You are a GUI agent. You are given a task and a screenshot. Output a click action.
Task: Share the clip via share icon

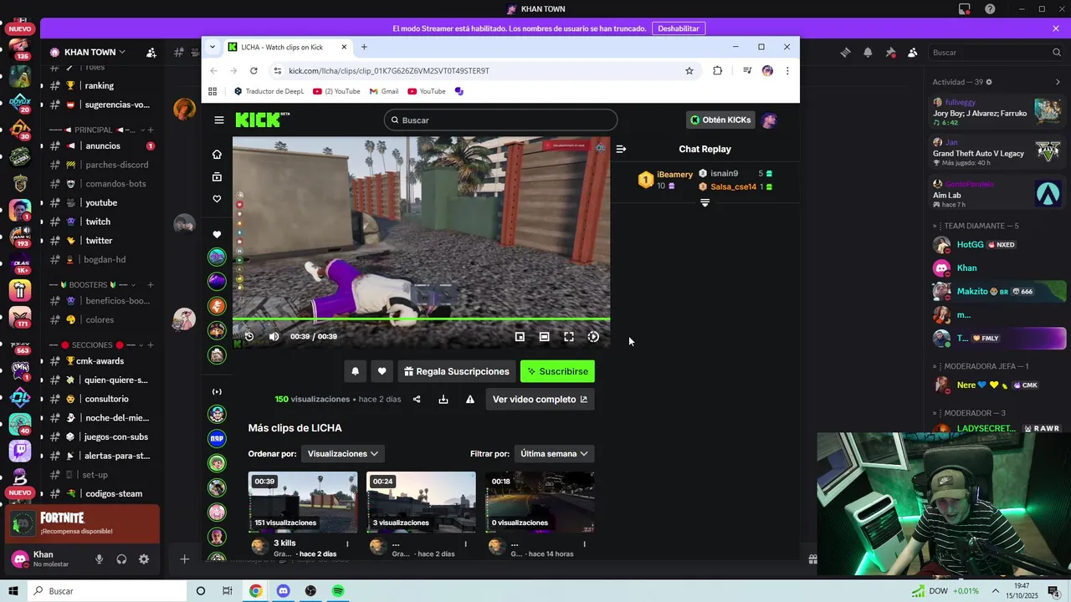417,400
